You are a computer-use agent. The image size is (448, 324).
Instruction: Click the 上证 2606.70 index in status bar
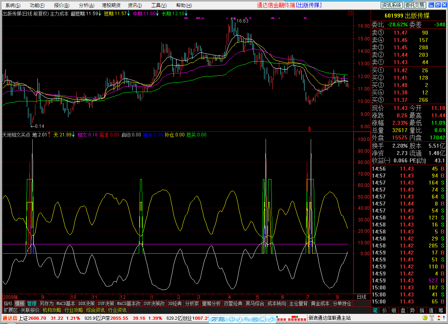(32, 318)
